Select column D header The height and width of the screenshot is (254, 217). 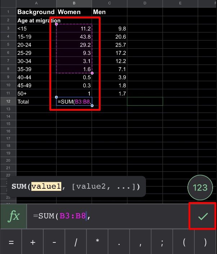[145, 3]
